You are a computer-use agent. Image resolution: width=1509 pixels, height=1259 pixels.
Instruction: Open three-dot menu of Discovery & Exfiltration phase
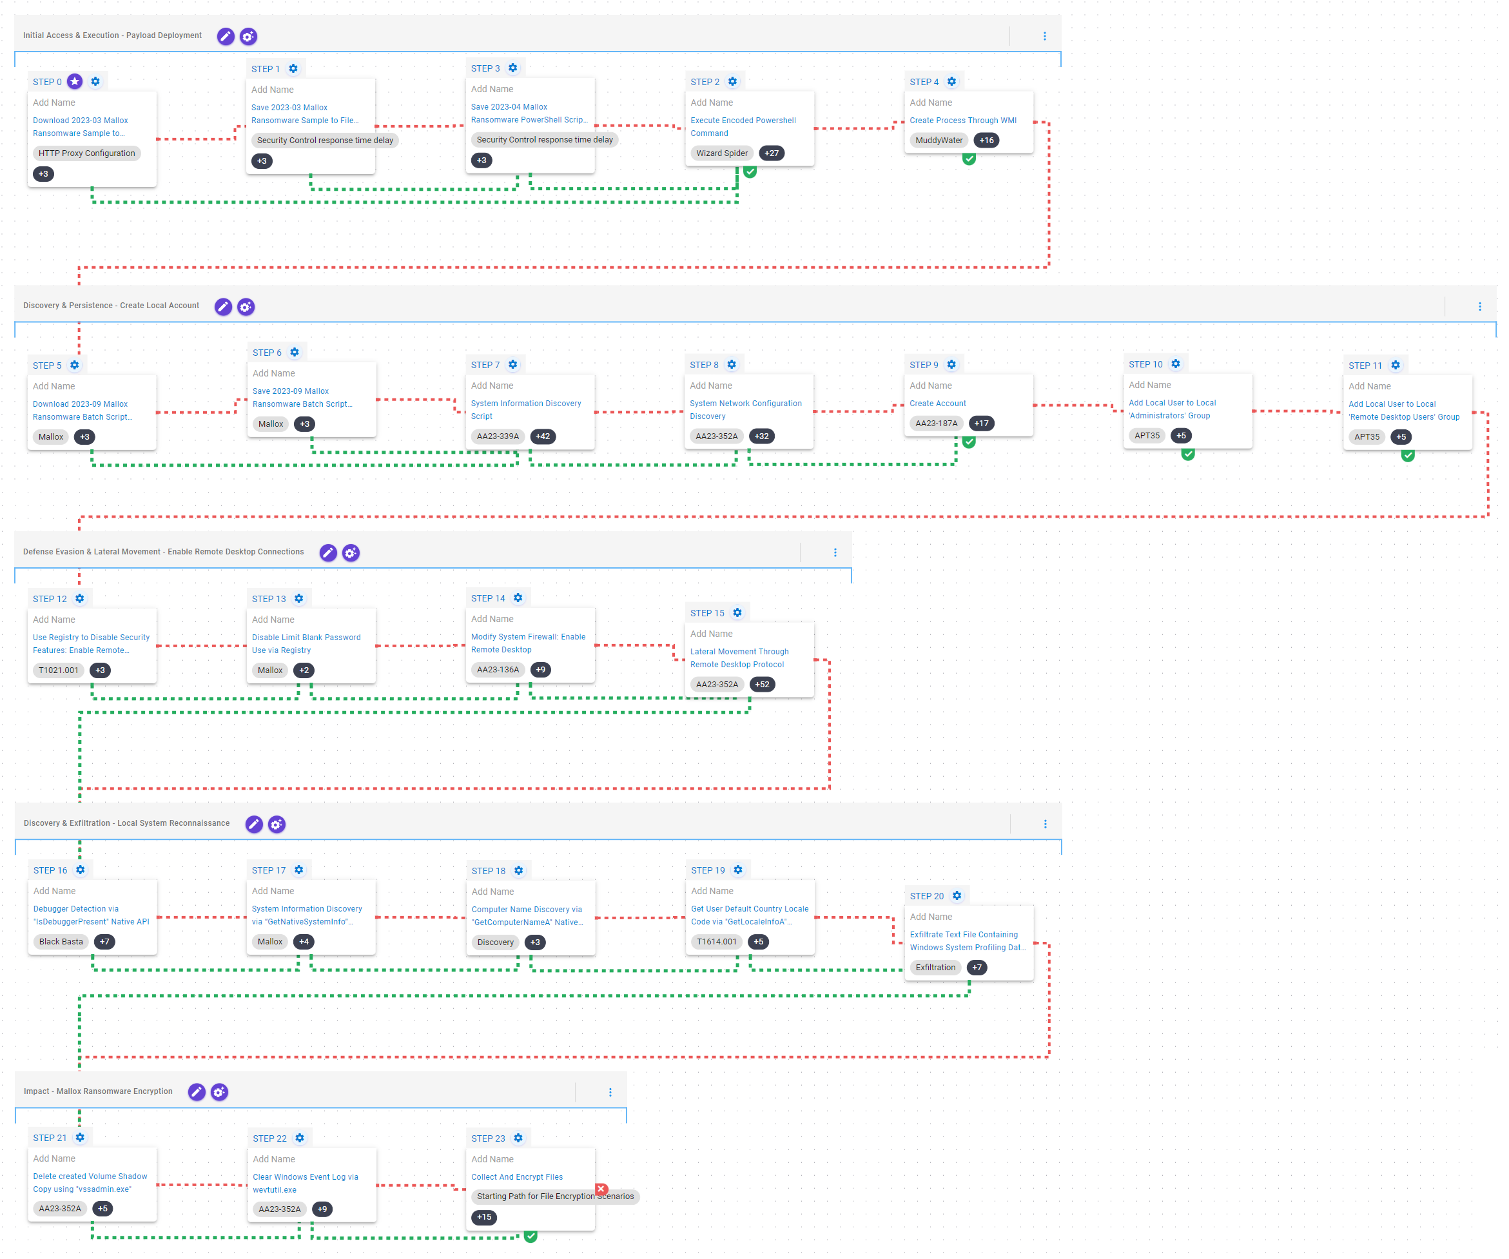coord(1046,825)
